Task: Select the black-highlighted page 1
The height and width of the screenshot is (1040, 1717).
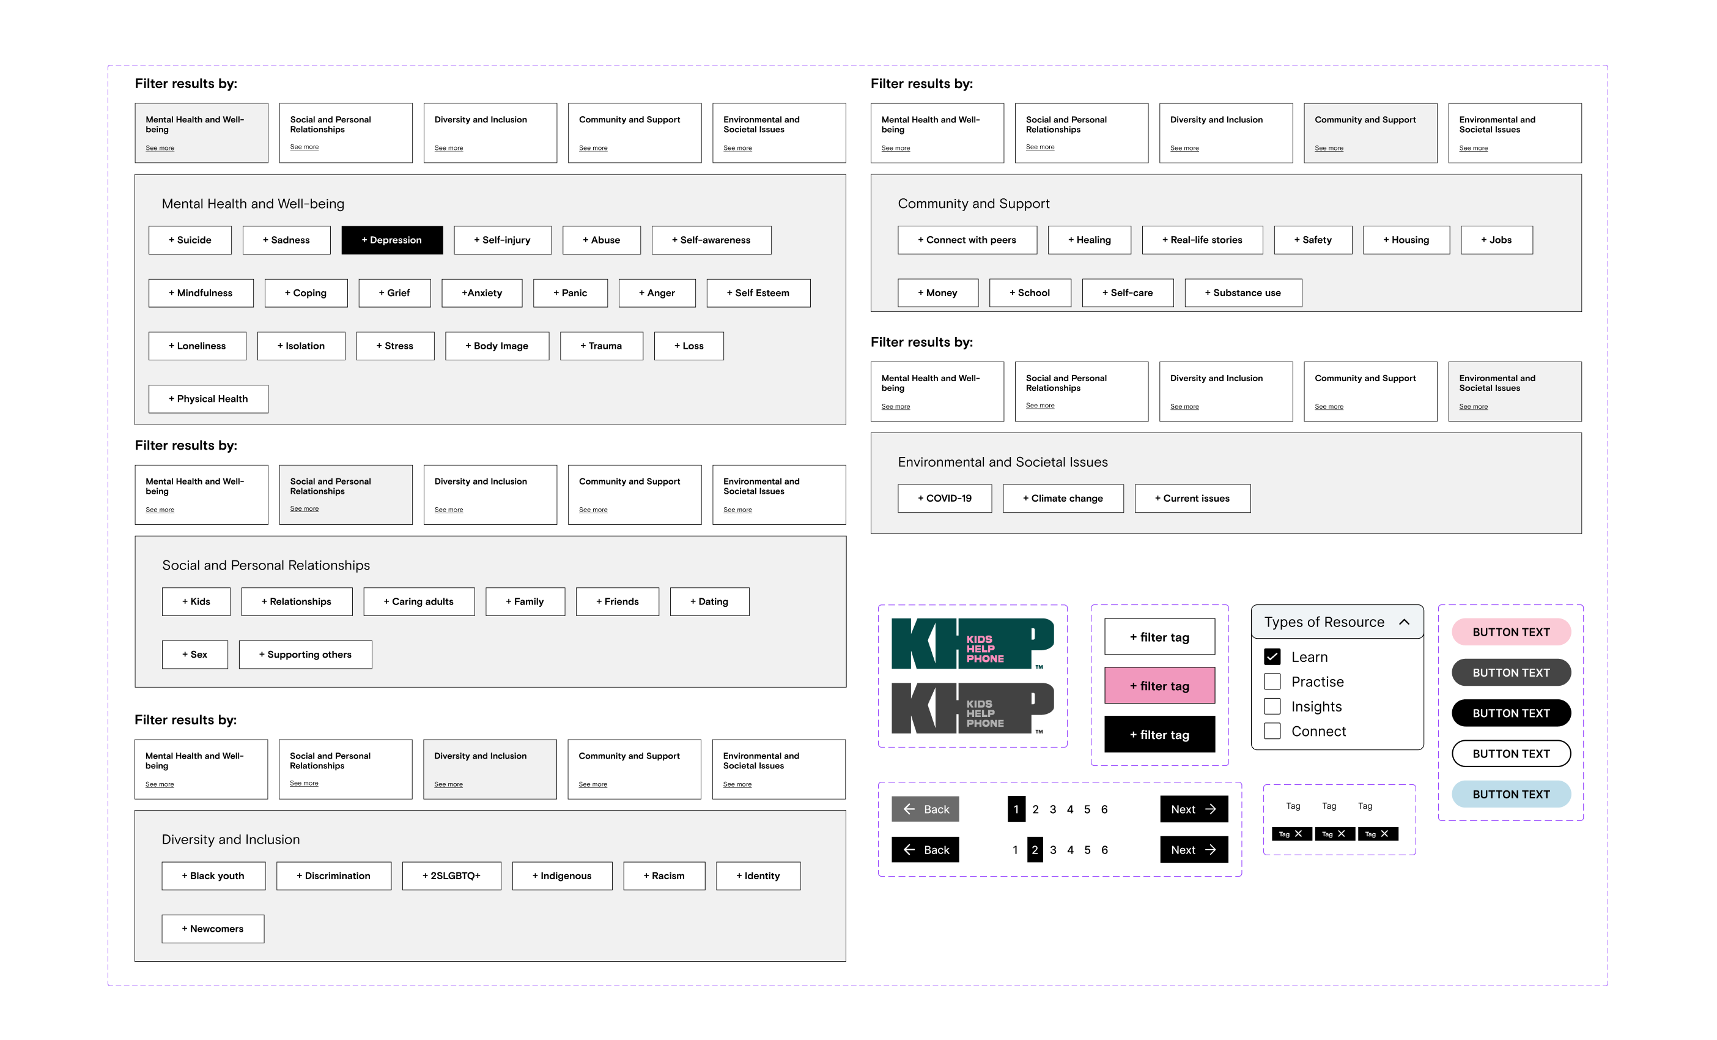Action: 1016,809
